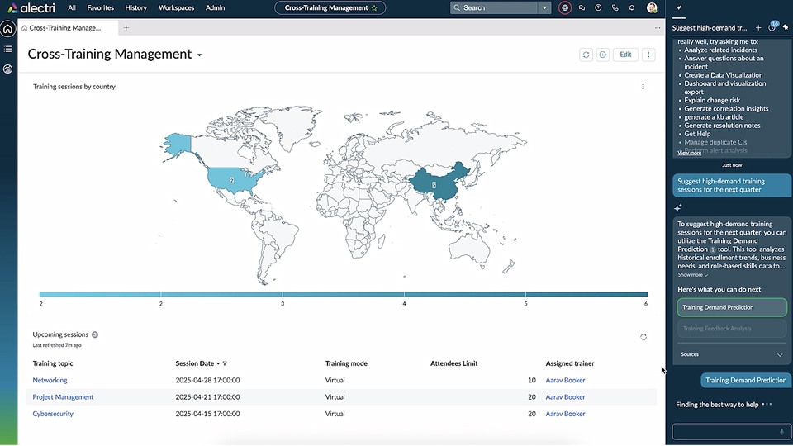Viewport: 793px width, 446px height.
Task: Open the Workspaces menu
Action: click(x=177, y=7)
